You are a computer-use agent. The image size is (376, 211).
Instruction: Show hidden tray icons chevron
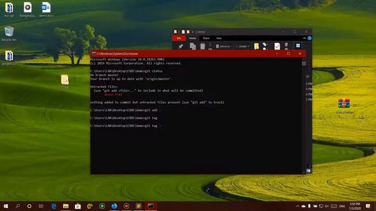click(x=298, y=206)
